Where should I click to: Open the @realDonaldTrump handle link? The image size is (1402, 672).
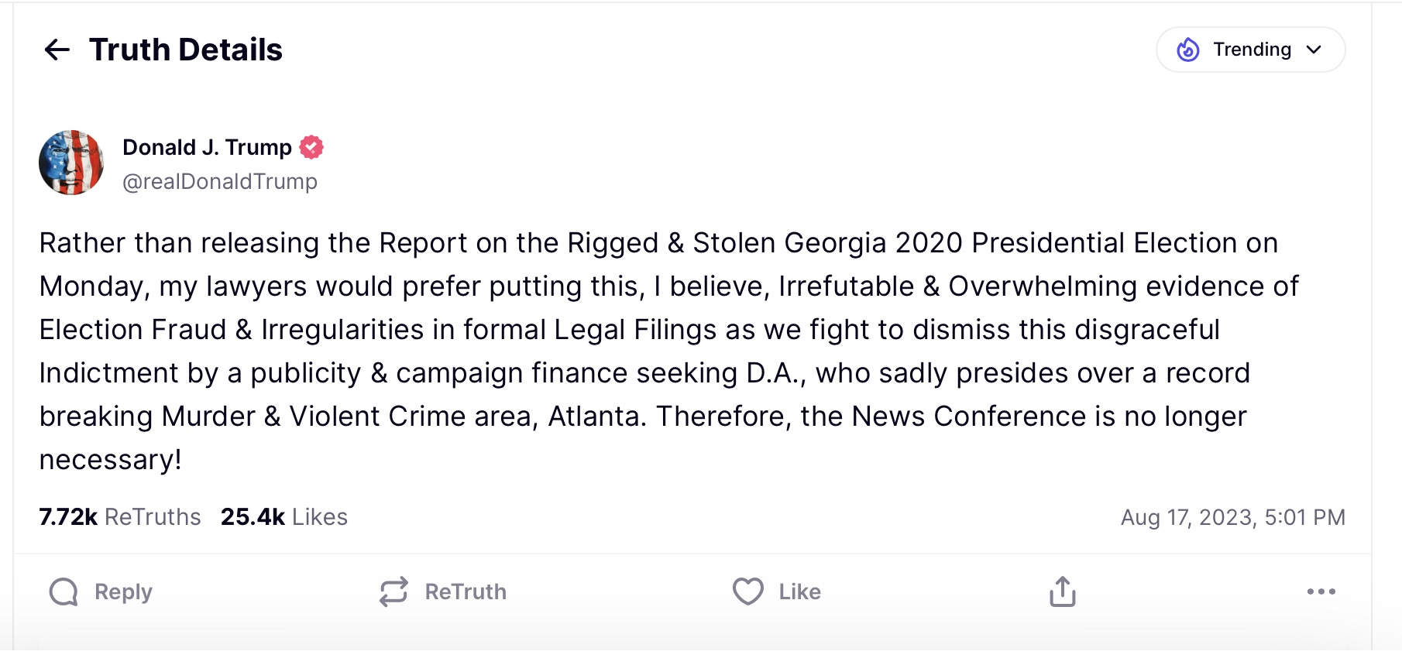pos(220,181)
